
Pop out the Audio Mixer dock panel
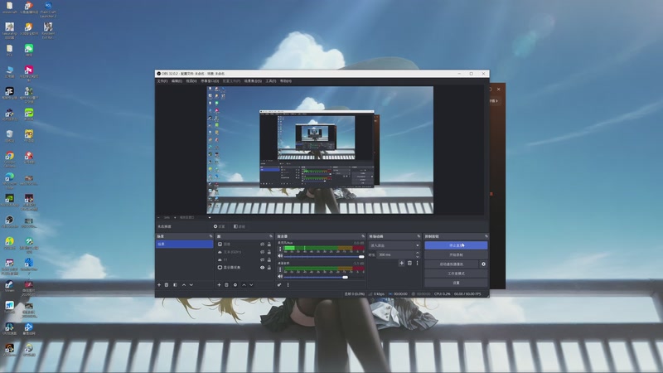point(363,236)
